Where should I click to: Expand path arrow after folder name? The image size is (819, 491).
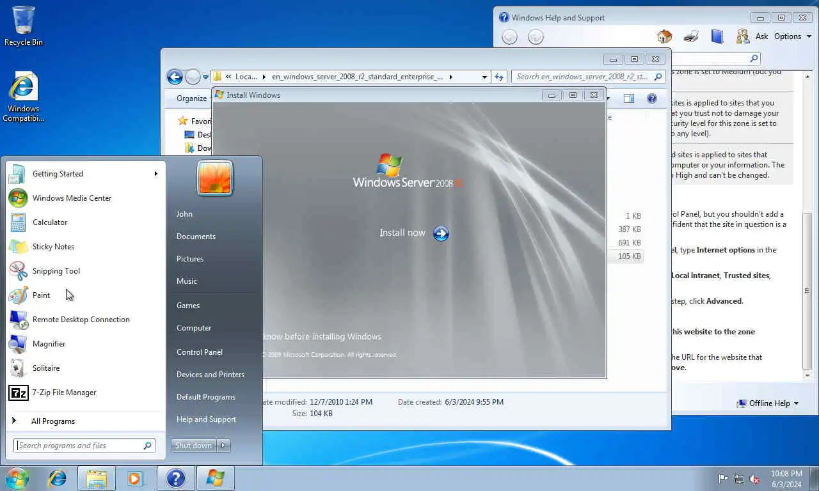pos(450,77)
